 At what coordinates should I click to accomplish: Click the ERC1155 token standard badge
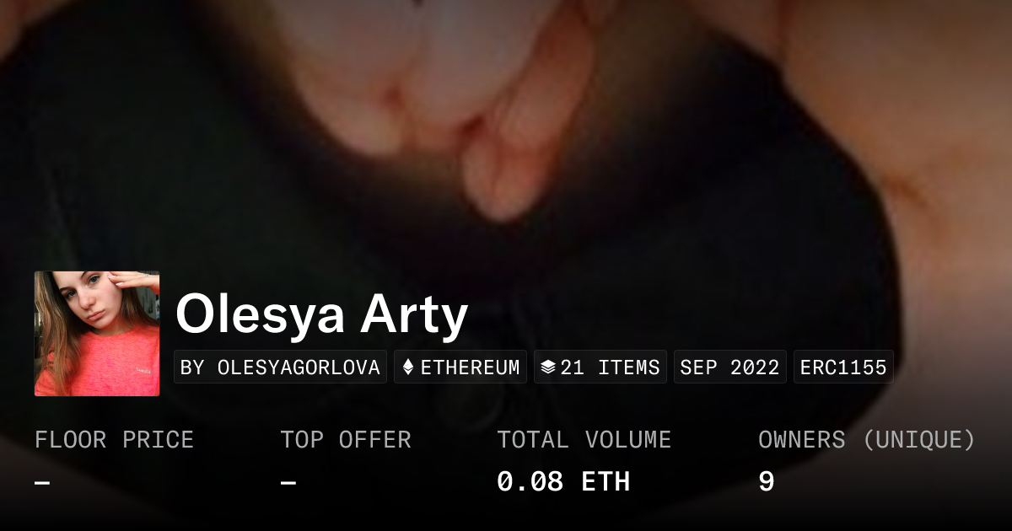[843, 367]
